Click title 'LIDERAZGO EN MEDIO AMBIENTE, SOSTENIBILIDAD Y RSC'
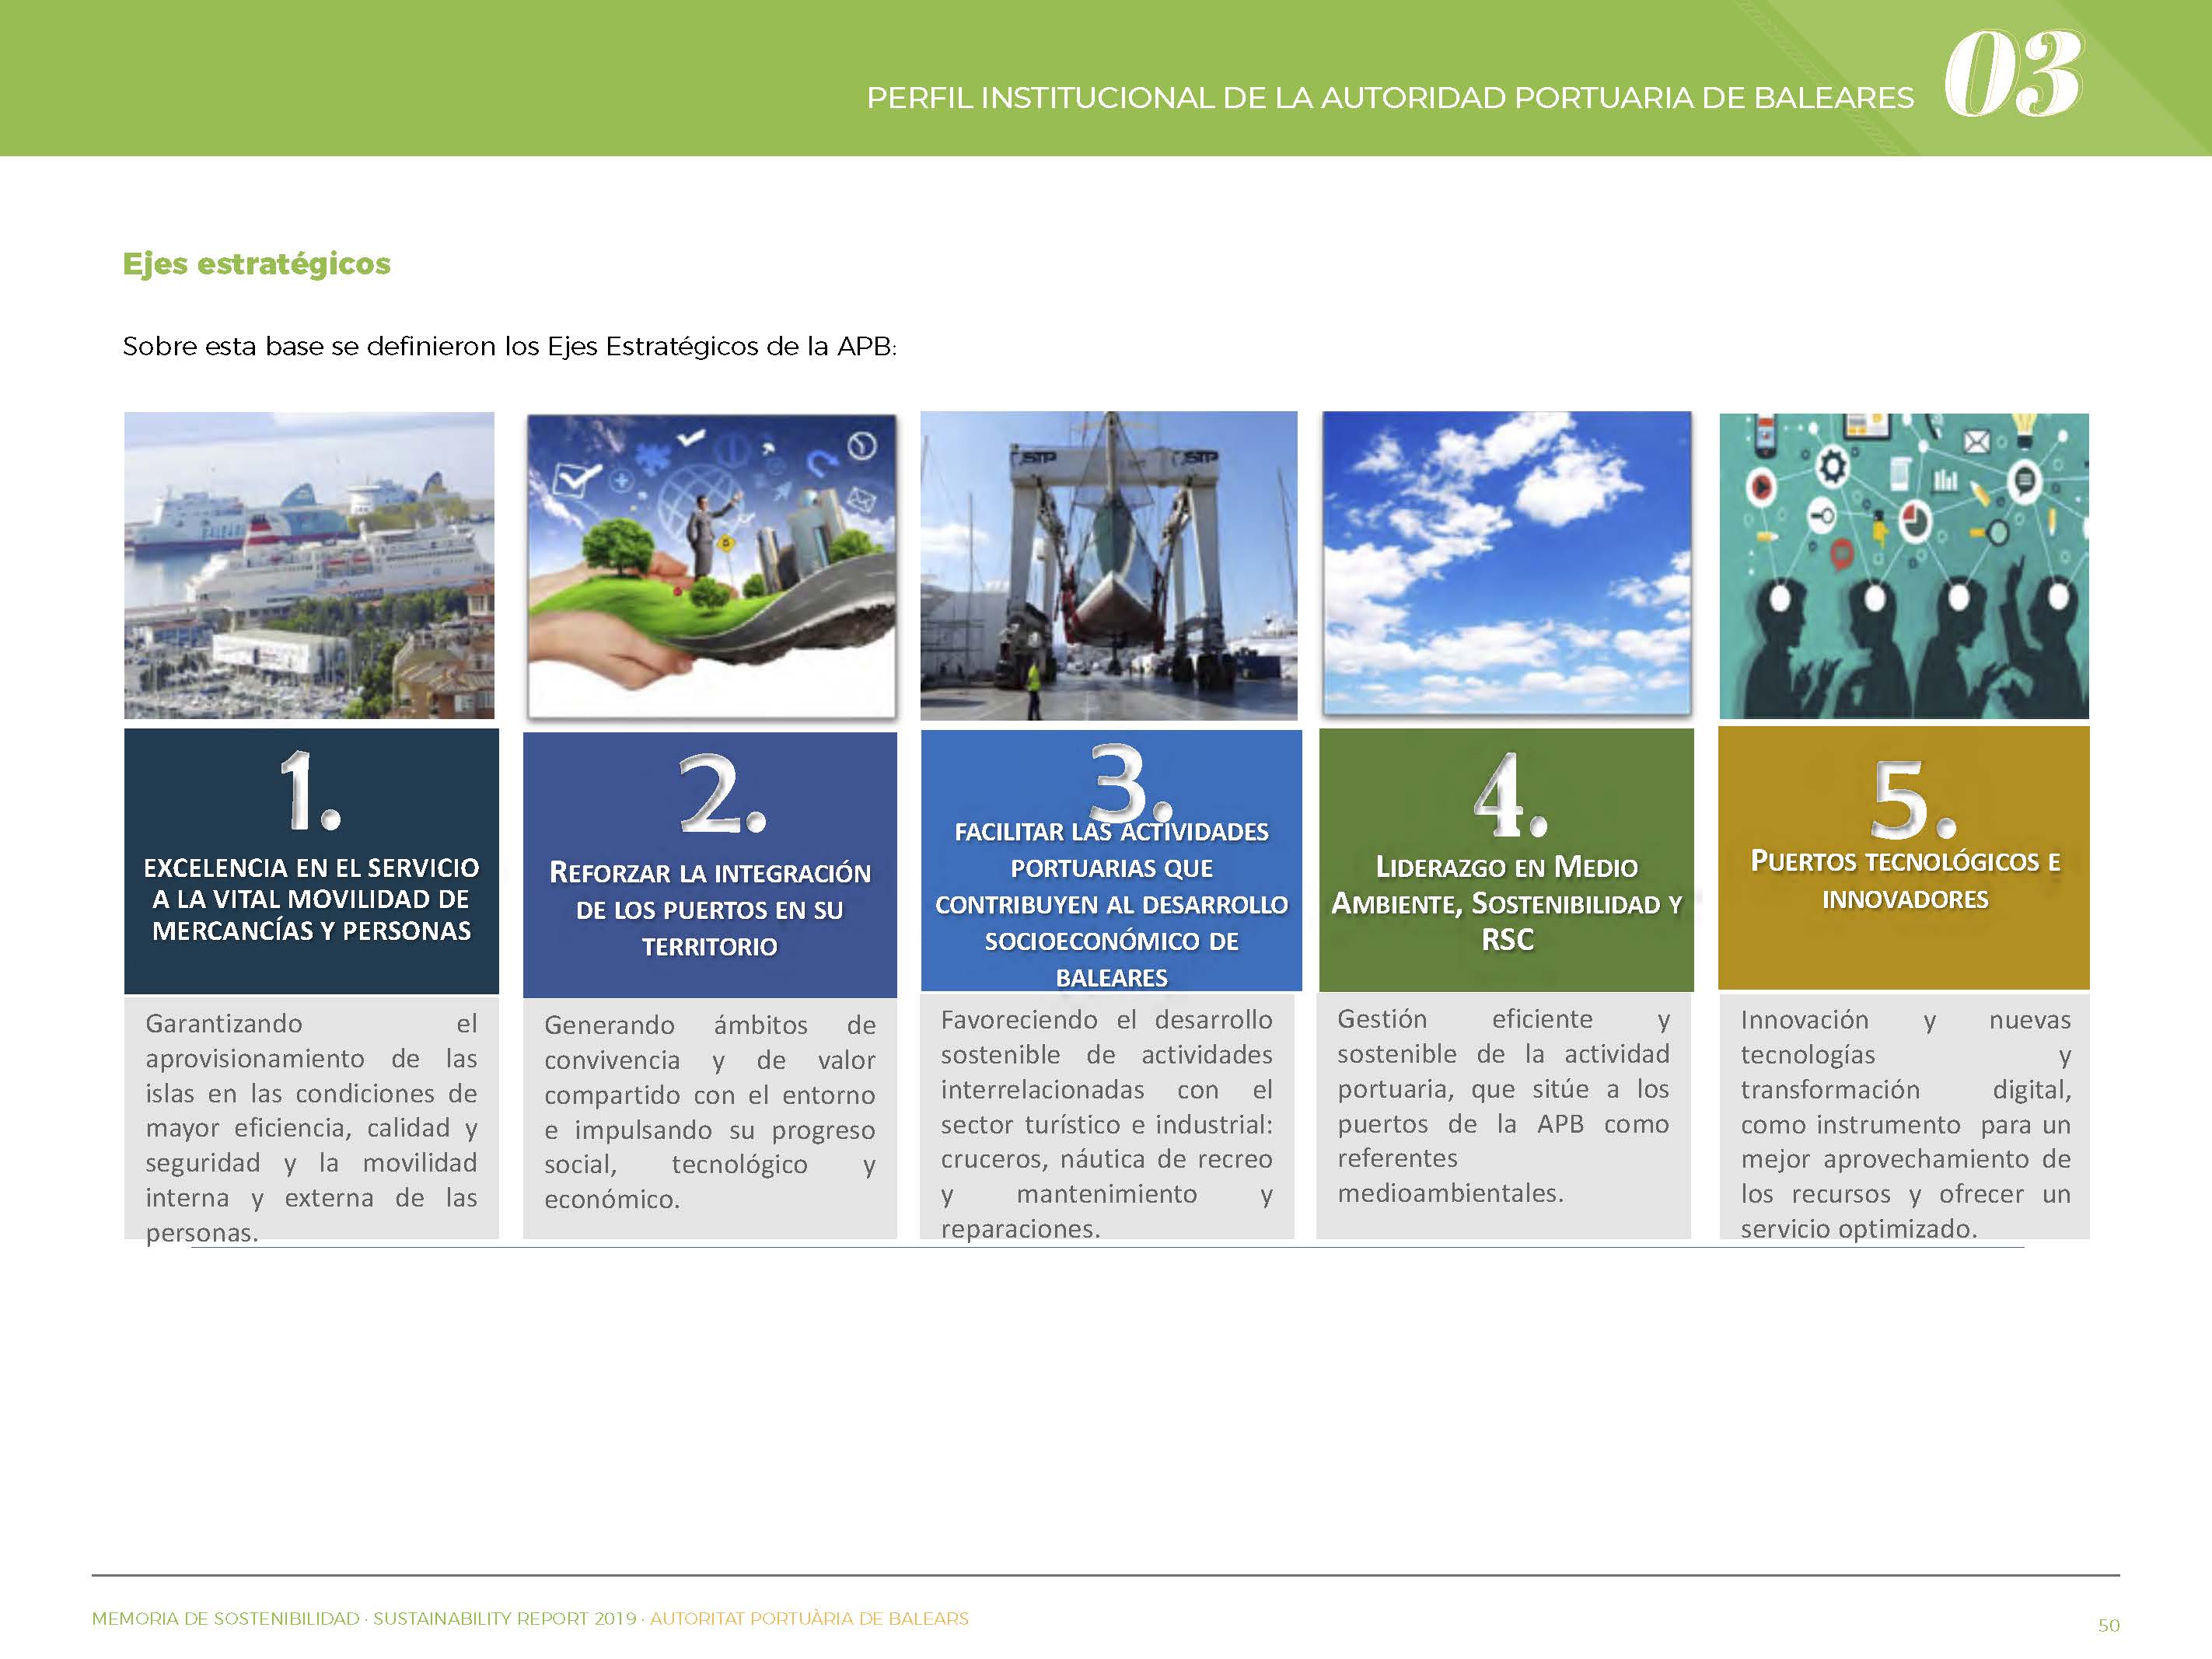 pos(1507,903)
